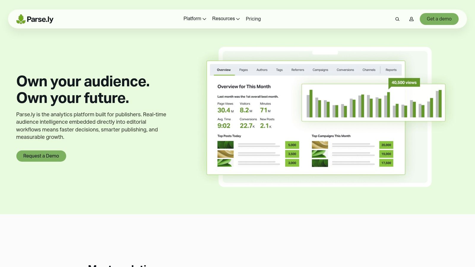Switch to the Pages tab in dashboard
Screen dimensions: 475x267
coord(243,70)
